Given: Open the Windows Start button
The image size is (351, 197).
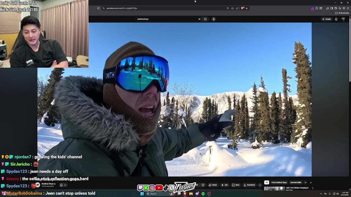Looking at the screenshot, I should [142, 194].
